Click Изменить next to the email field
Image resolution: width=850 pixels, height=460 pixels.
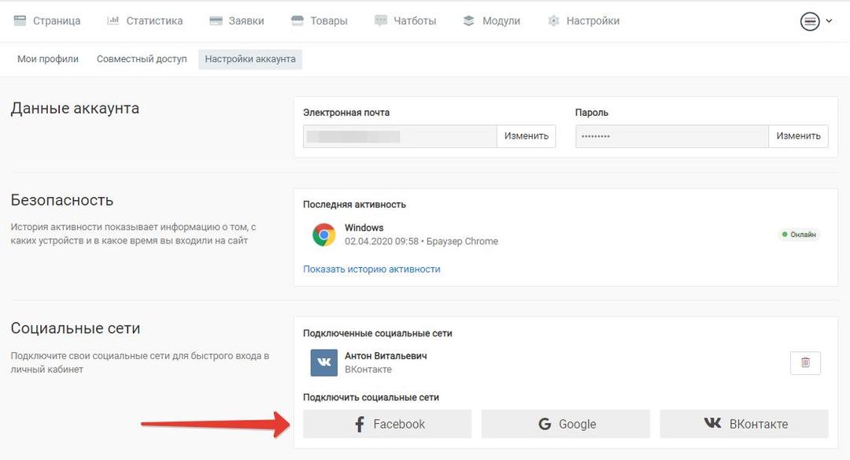527,136
